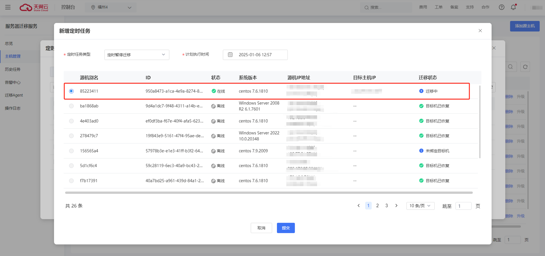This screenshot has height=256, width=545.
Task: Click the horizontal table scrollbar
Action: point(269,192)
